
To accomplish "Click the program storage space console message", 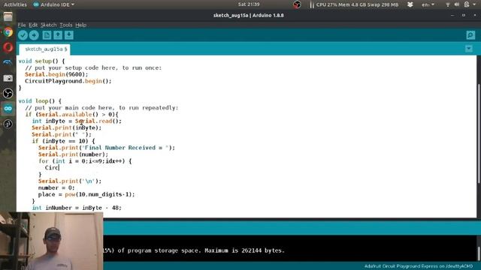I will click(194, 250).
